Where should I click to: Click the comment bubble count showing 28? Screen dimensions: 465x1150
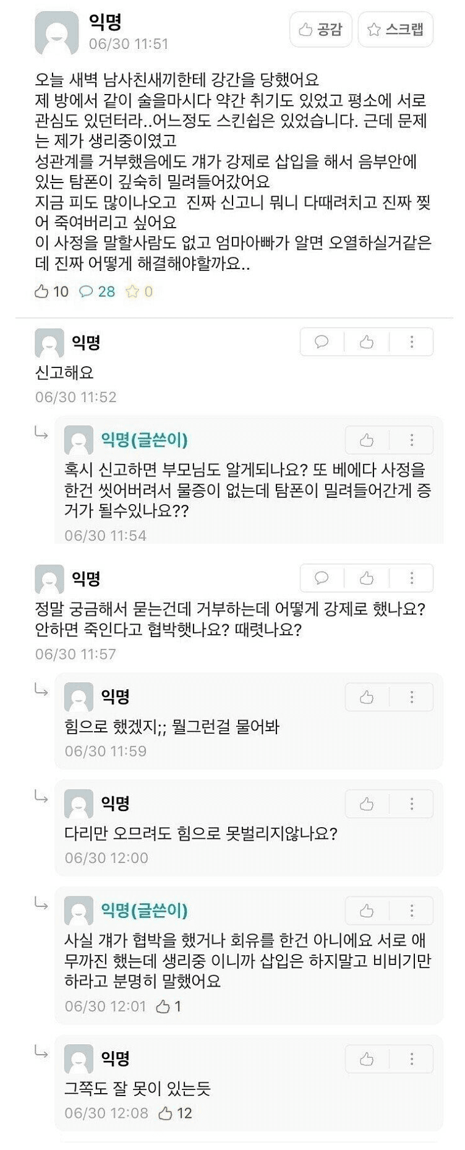[x=97, y=291]
